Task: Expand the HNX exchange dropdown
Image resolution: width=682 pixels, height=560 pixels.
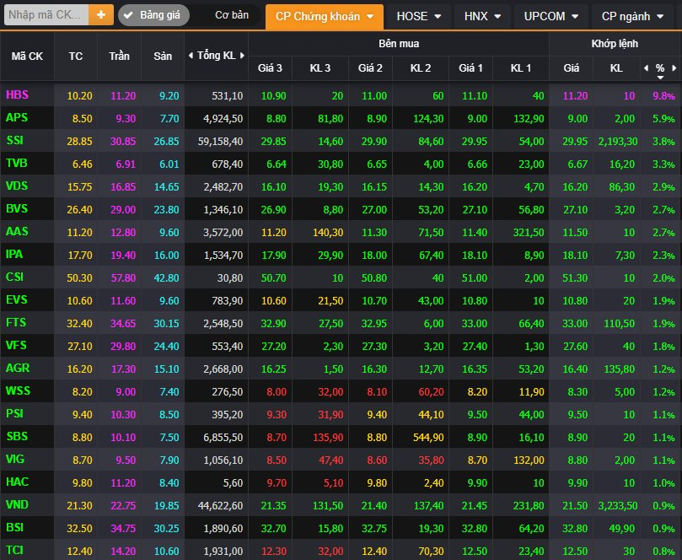Action: pyautogui.click(x=482, y=15)
